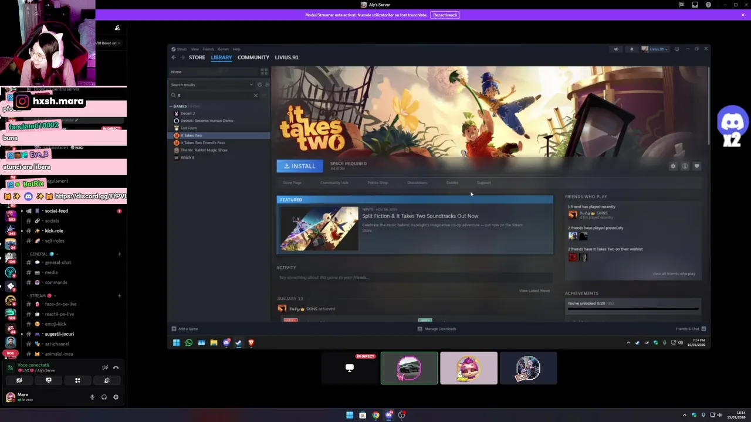Select Deceit 2 in the games list
The height and width of the screenshot is (422, 751).
point(188,113)
